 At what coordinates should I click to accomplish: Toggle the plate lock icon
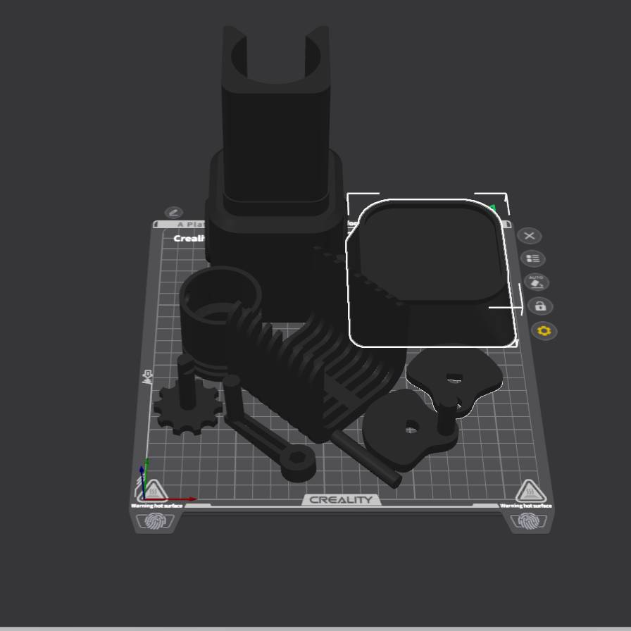[540, 306]
